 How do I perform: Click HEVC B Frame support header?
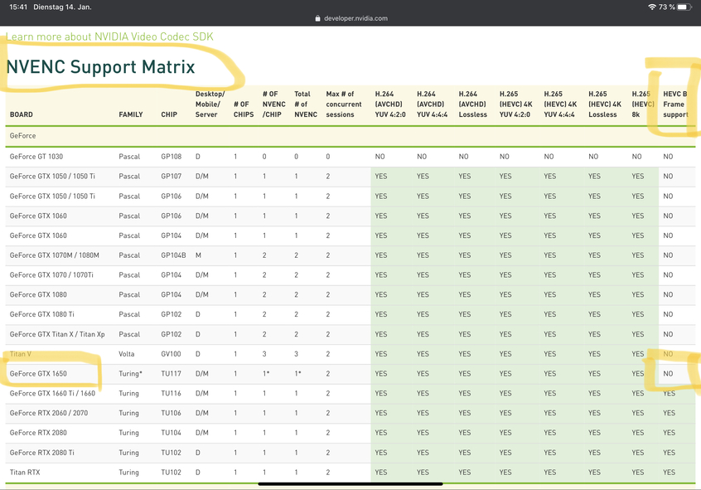[x=675, y=104]
